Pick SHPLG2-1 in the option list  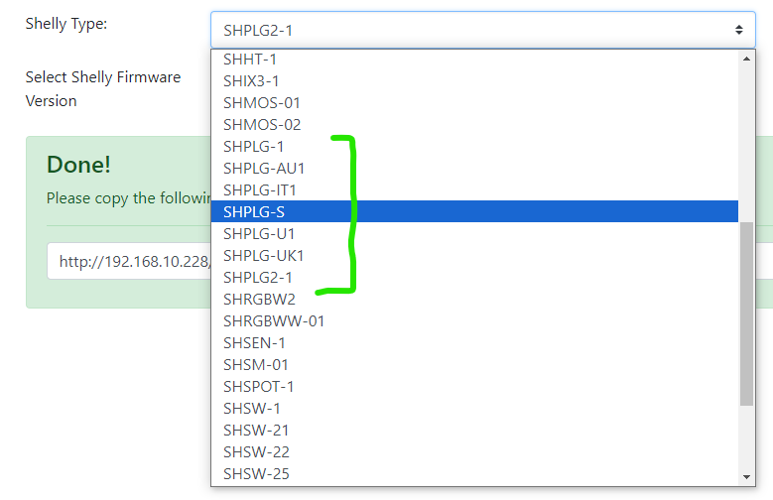click(x=474, y=277)
